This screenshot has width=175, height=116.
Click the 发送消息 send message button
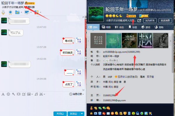click(165, 20)
